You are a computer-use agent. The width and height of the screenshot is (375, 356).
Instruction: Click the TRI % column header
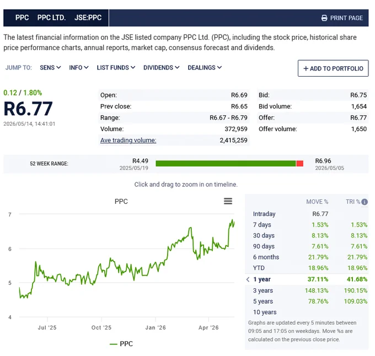pyautogui.click(x=353, y=202)
